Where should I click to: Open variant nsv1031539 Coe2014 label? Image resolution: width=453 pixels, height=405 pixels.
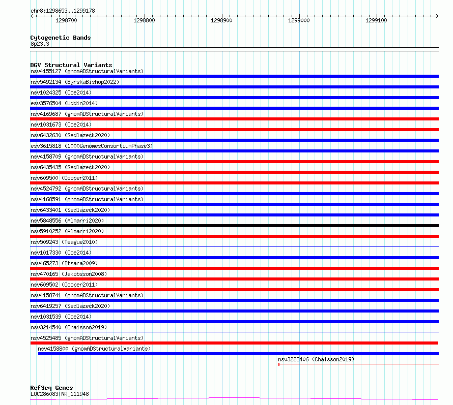click(x=61, y=317)
